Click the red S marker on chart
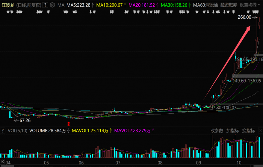The height and width of the screenshot is (167, 263). [68, 123]
